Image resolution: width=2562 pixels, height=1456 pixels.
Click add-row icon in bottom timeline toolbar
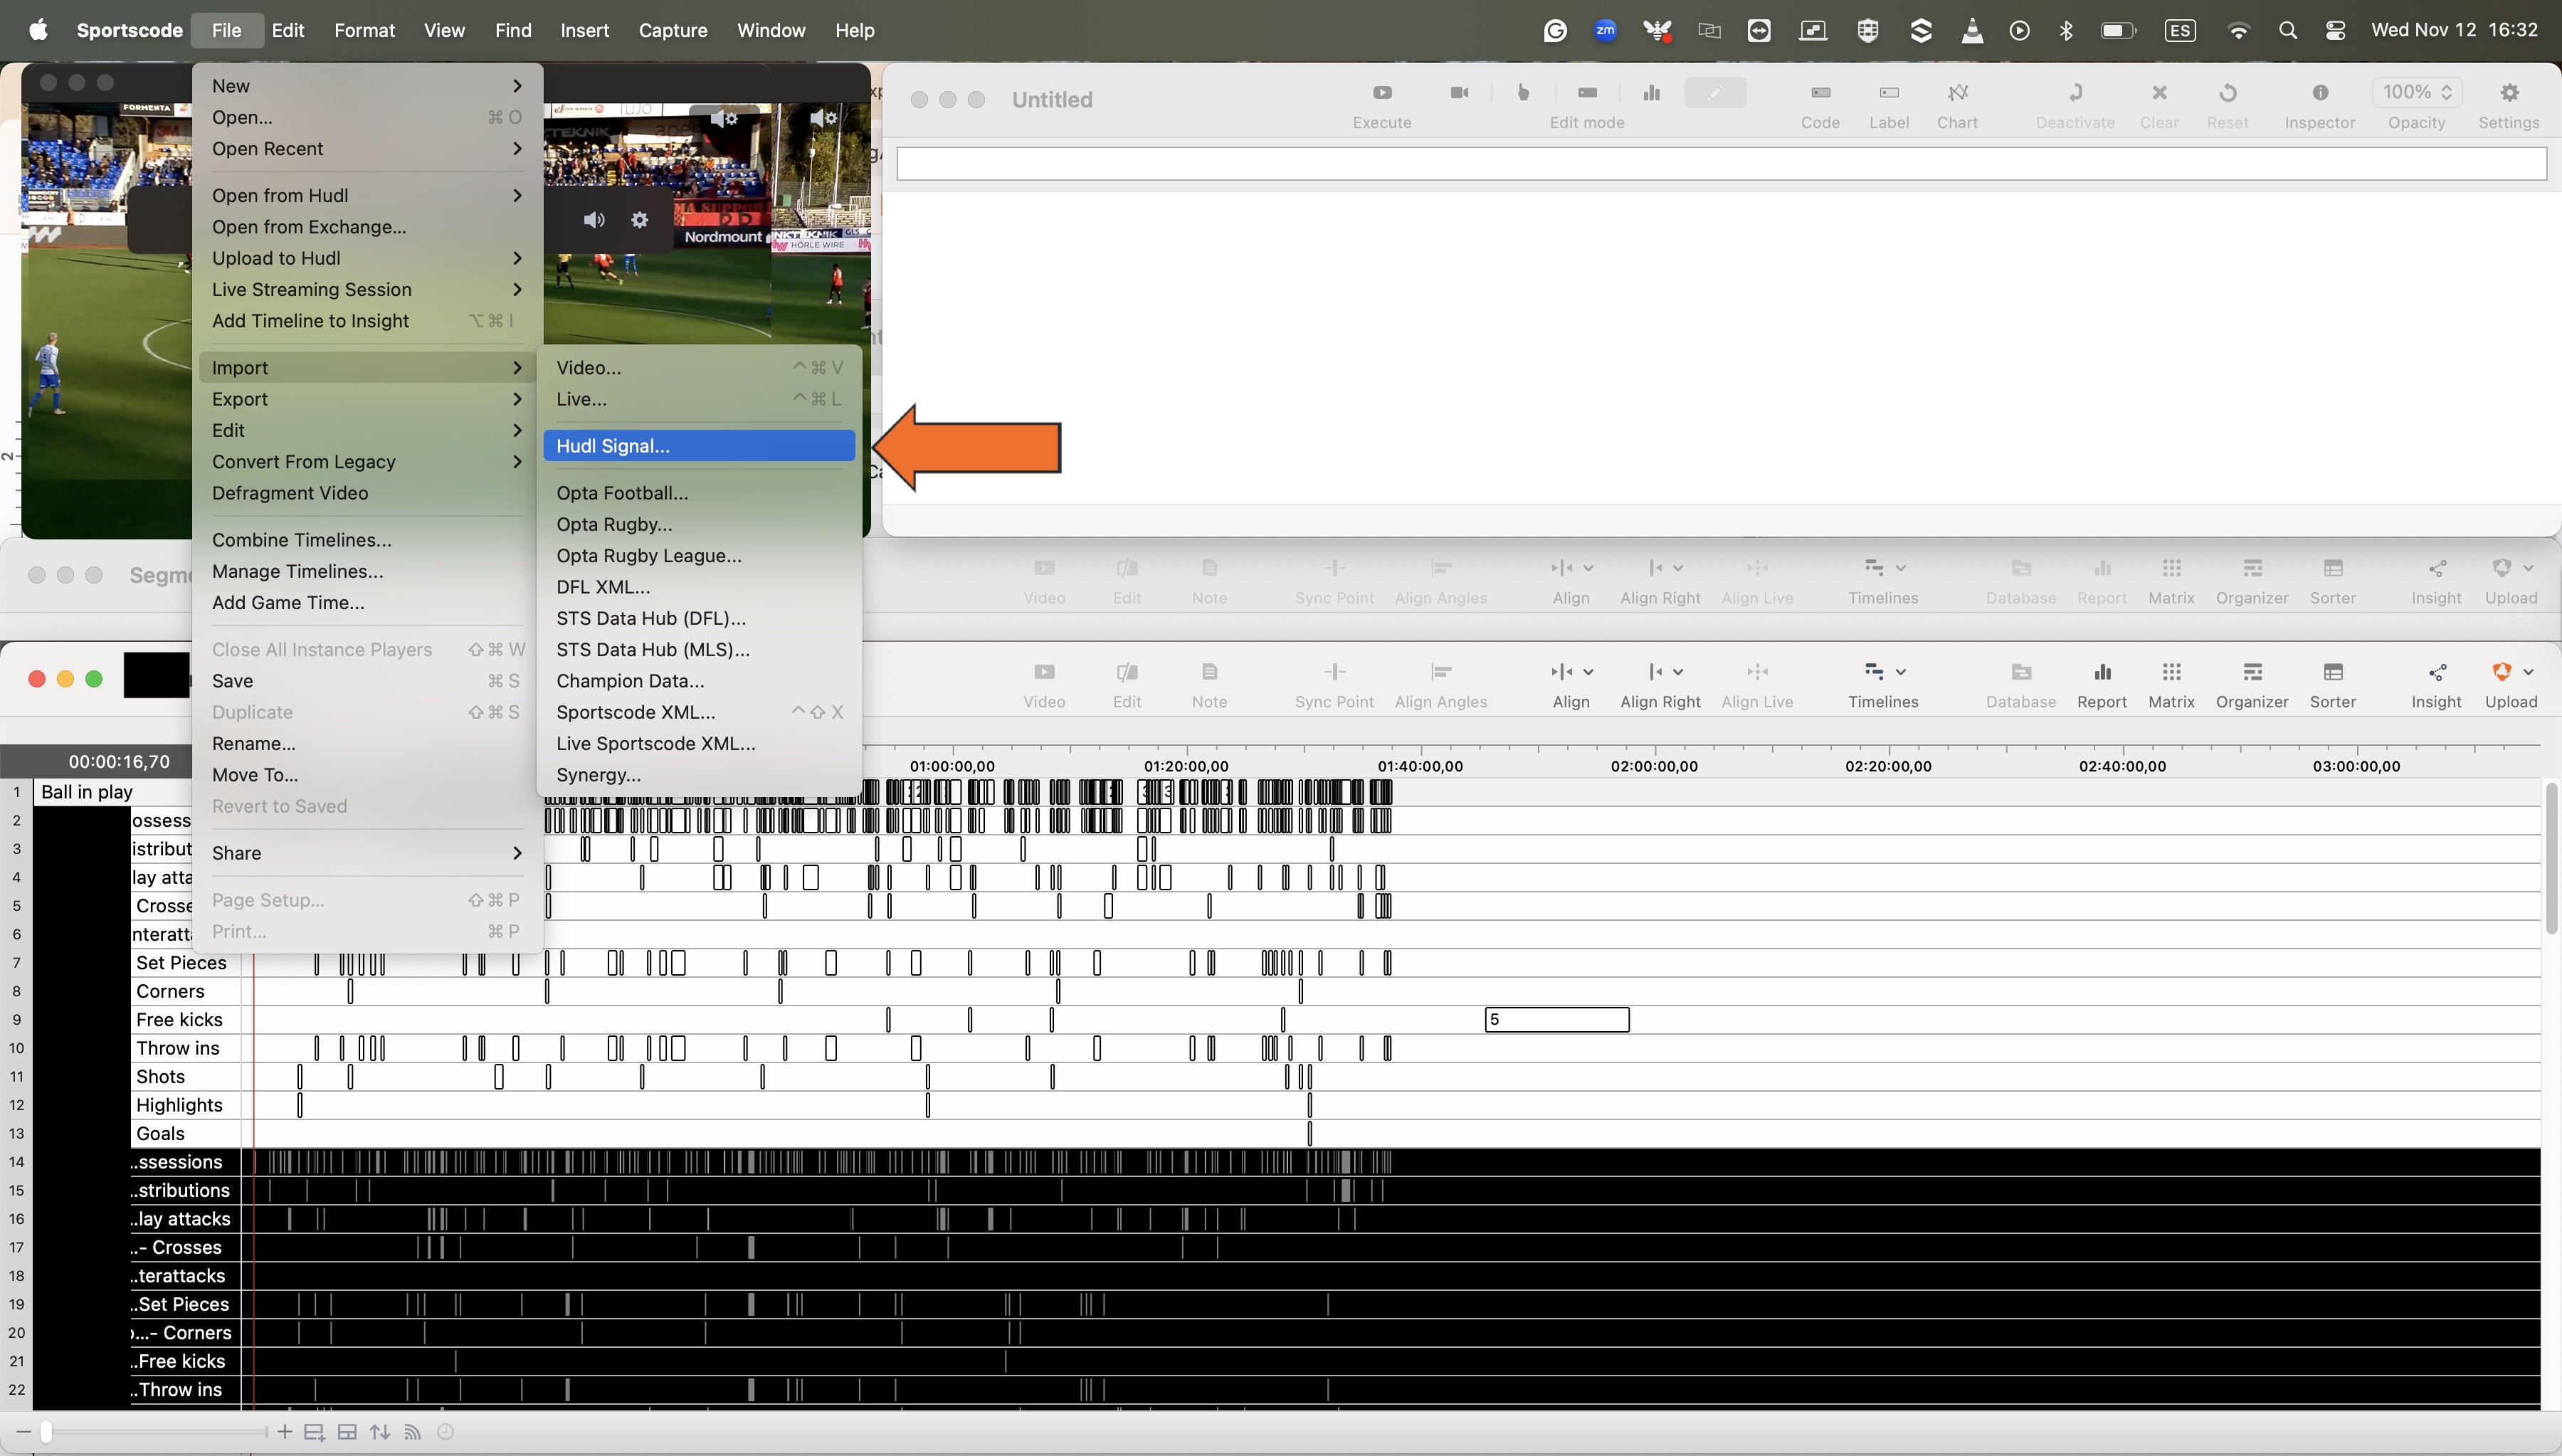pos(314,1433)
